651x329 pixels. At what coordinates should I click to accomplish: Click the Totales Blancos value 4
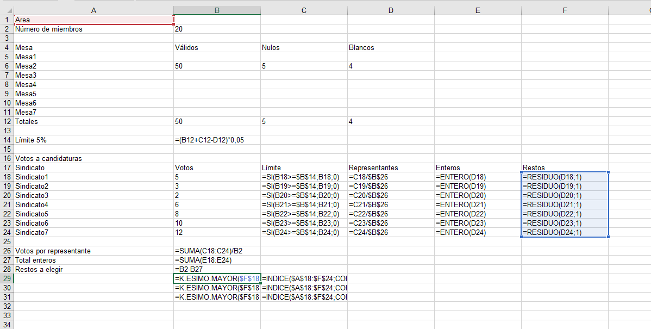click(391, 122)
